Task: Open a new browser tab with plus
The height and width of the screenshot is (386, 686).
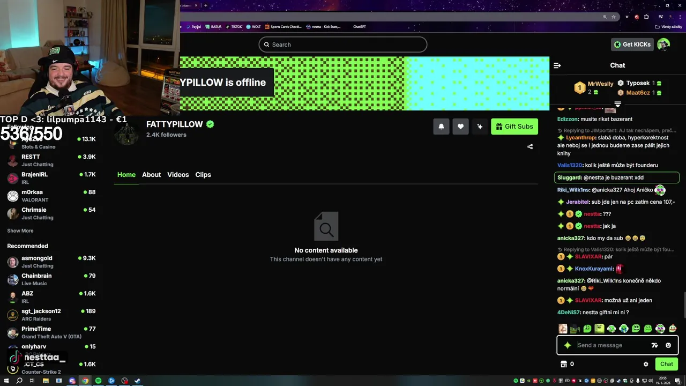Action: tap(206, 5)
